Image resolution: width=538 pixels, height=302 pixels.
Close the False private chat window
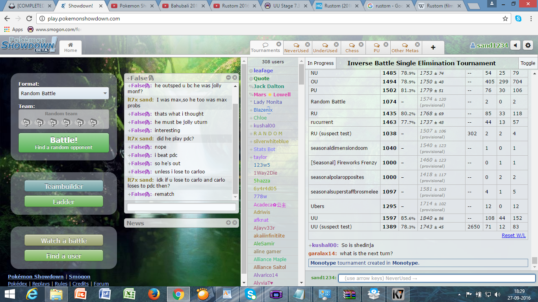coord(235,78)
